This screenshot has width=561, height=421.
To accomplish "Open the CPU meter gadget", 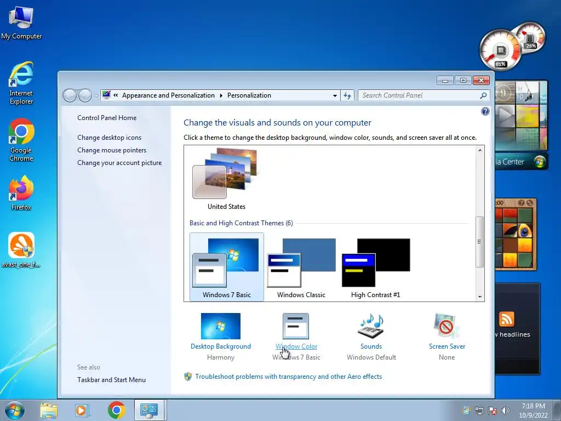I will tap(501, 50).
